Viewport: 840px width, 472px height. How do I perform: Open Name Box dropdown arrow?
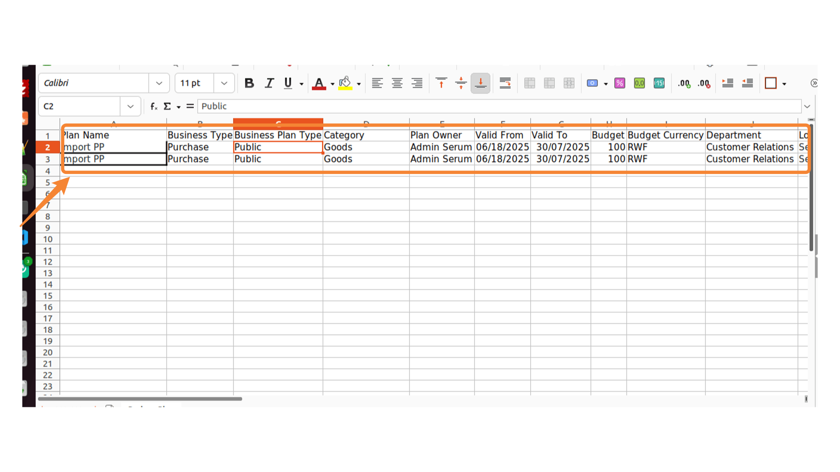[130, 106]
